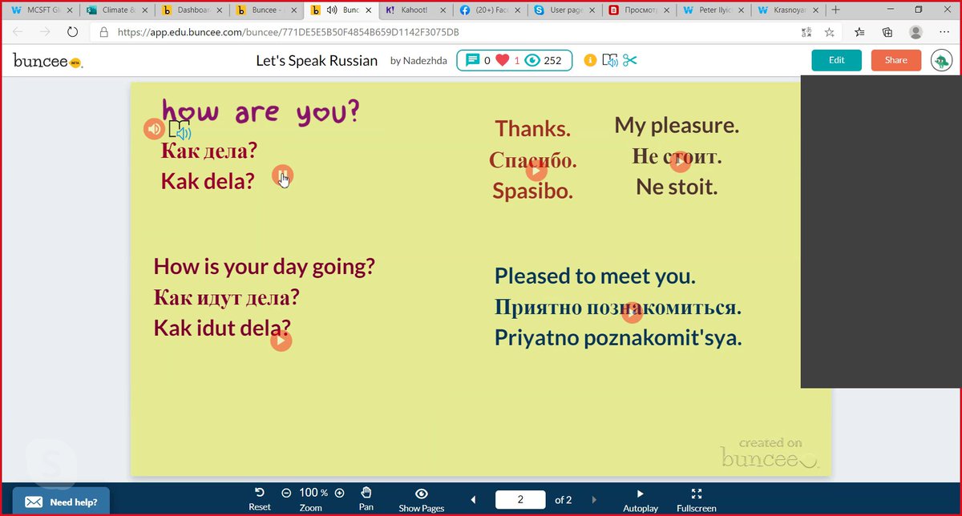The width and height of the screenshot is (962, 516).
Task: Play the Не стоит audio clip
Action: [680, 162]
